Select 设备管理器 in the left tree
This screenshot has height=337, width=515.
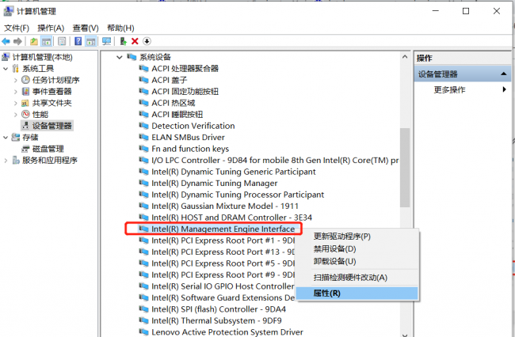[51, 126]
